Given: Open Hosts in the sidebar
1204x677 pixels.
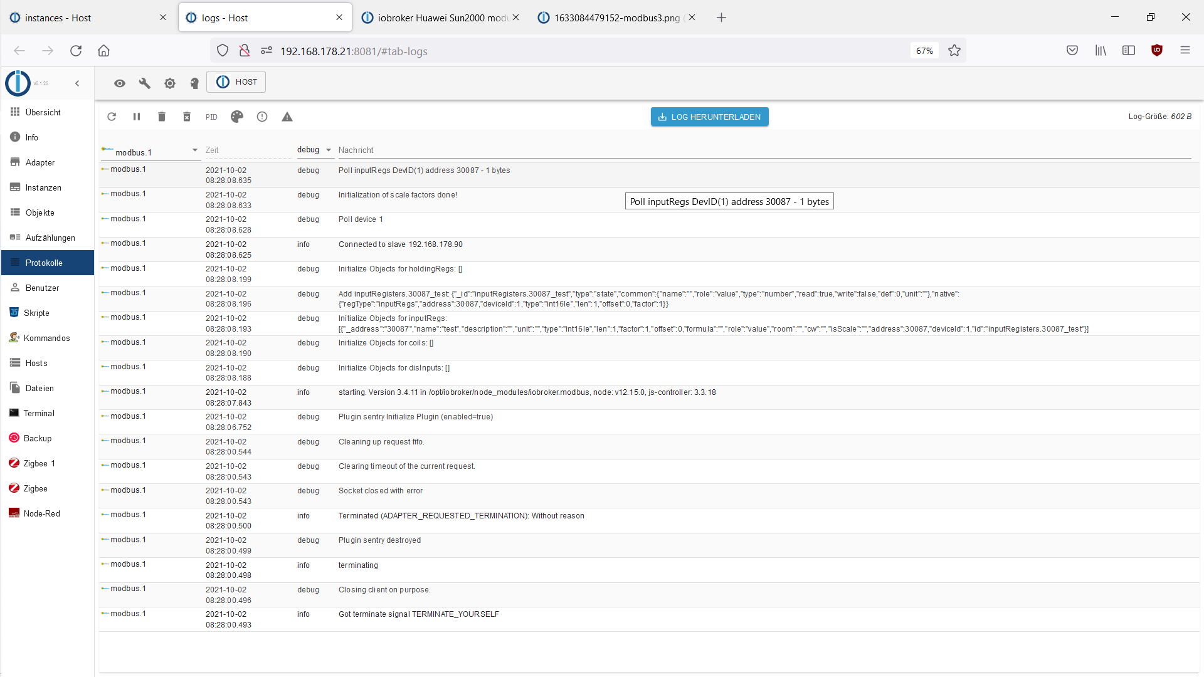Looking at the screenshot, I should coord(48,363).
